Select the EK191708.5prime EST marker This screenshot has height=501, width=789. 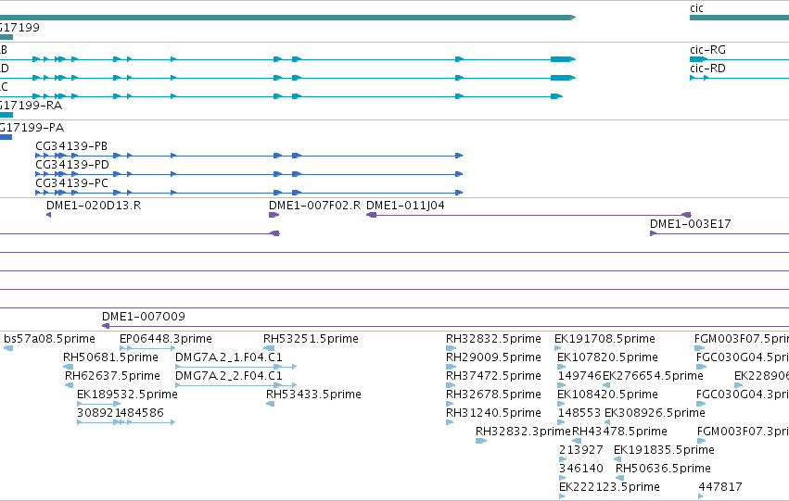(x=557, y=348)
